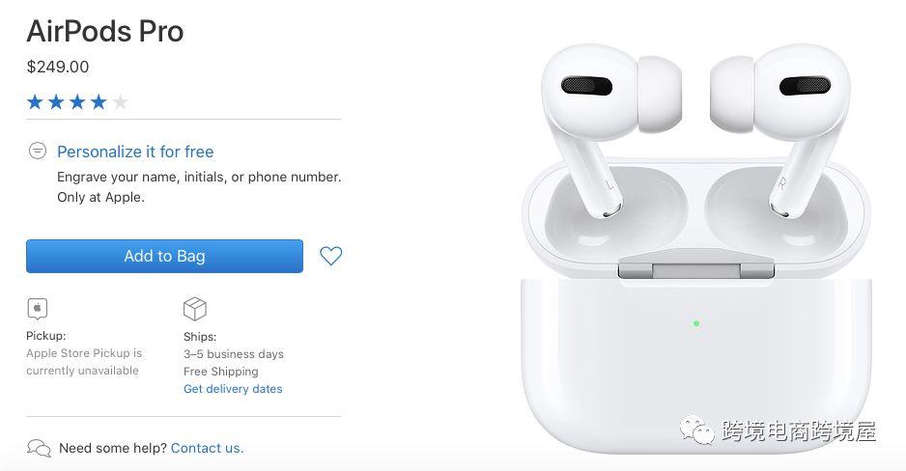Click the engraving speech bubble icon
The height and width of the screenshot is (471, 906).
click(x=38, y=152)
